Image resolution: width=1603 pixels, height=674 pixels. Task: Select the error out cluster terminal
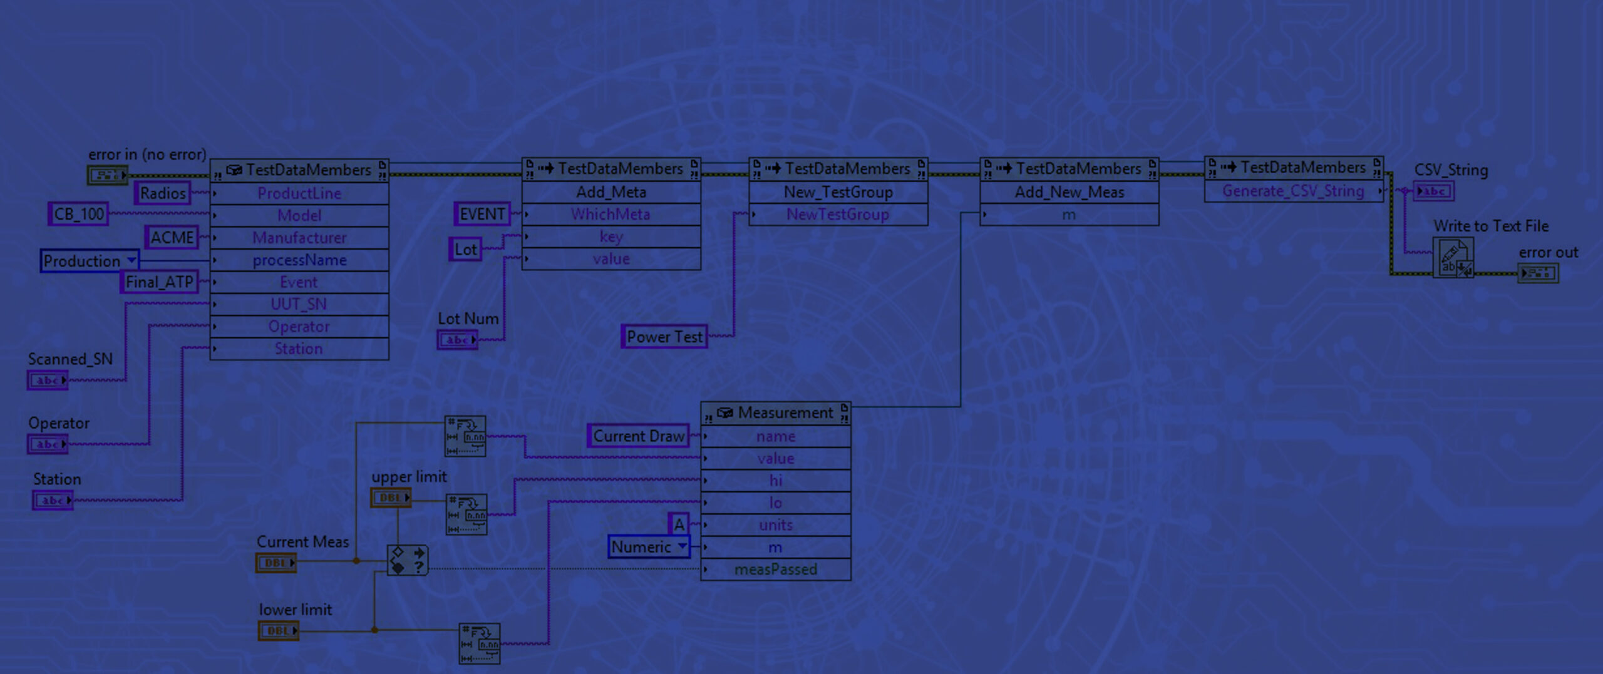[x=1538, y=273]
